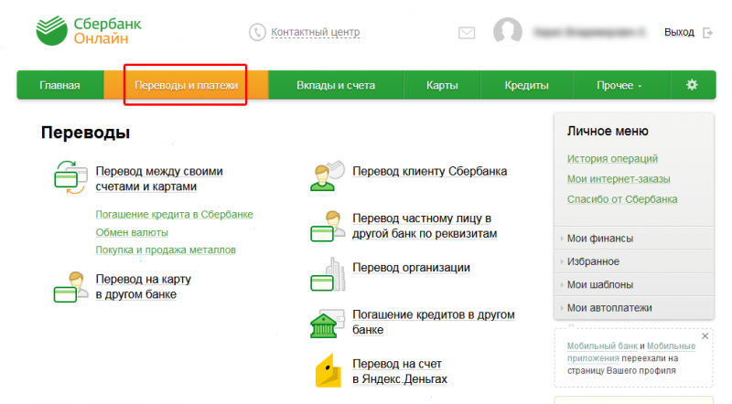
Task: Expand the Прочее dropdown menu
Action: [619, 85]
